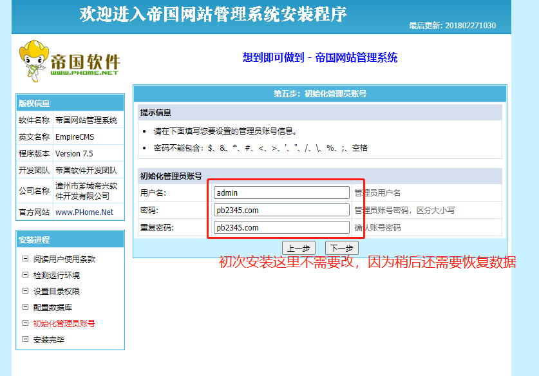Click the 请在下面填写 instruction line
This screenshot has width=539, height=376.
point(225,131)
